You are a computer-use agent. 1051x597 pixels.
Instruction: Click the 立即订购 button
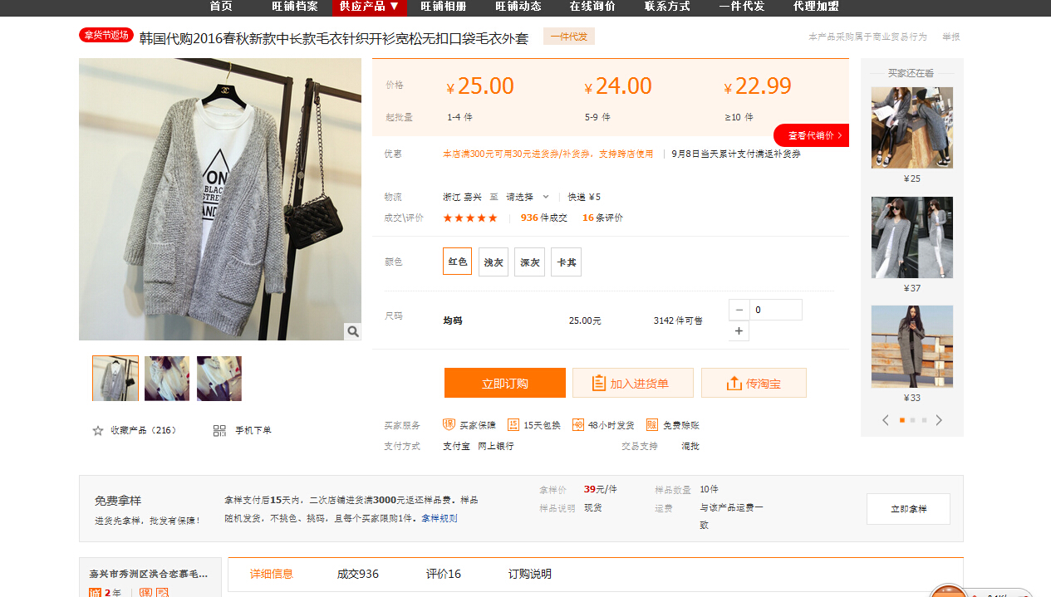[504, 383]
